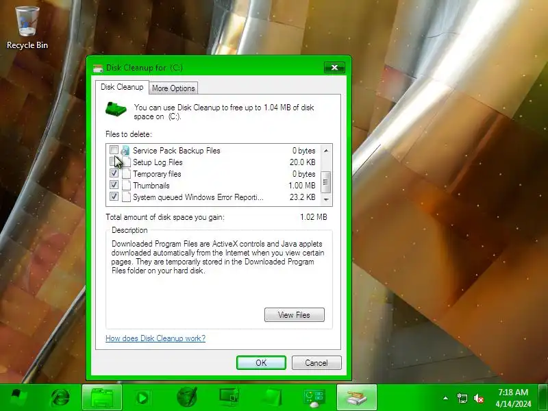Switch to the Disk Cleanup tab

122,87
